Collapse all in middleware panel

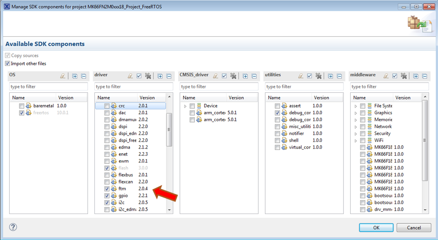[425, 76]
